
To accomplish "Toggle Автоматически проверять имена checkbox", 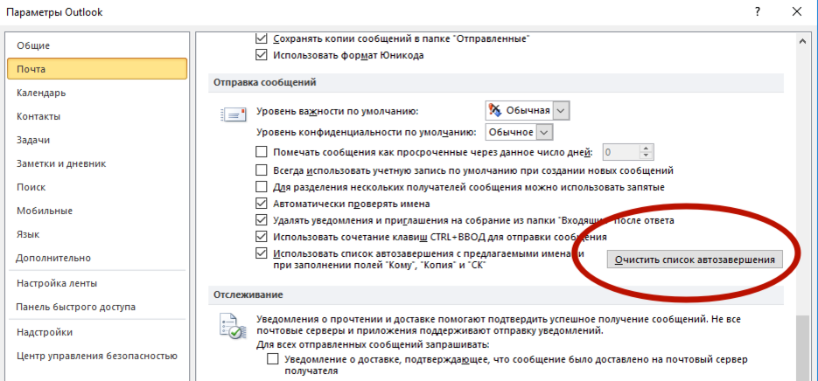I will [x=261, y=204].
